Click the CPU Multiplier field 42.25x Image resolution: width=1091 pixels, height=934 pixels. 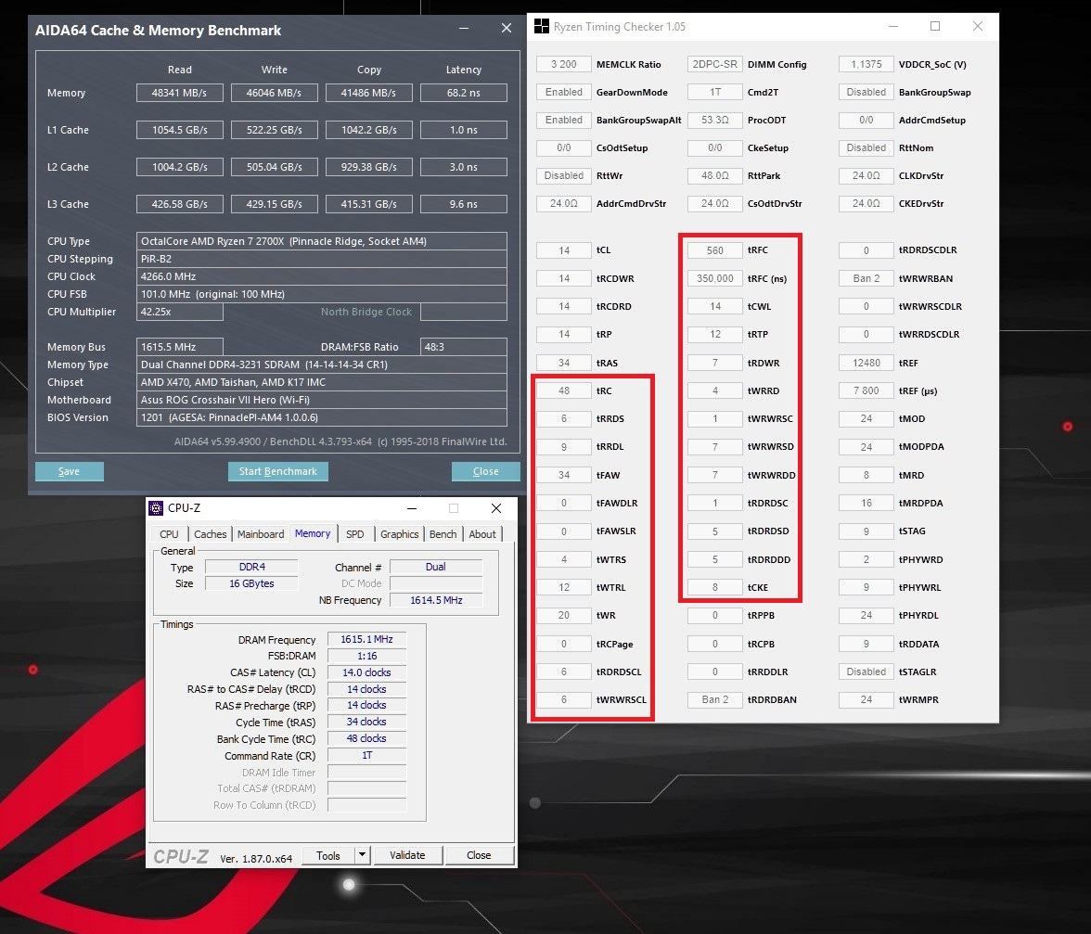(x=180, y=312)
